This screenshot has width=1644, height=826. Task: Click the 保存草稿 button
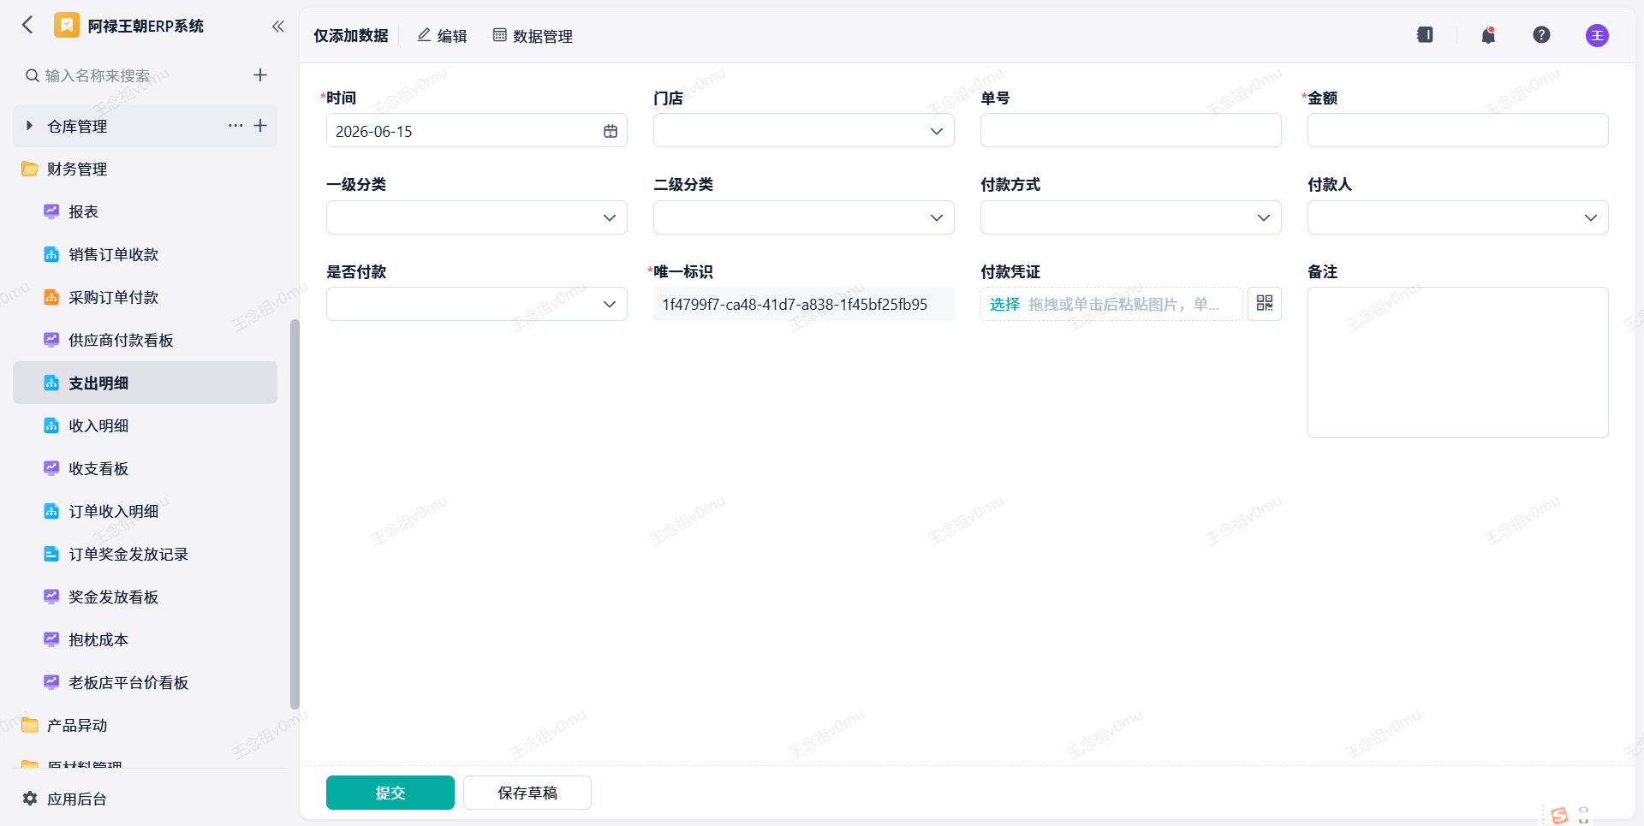pos(527,793)
